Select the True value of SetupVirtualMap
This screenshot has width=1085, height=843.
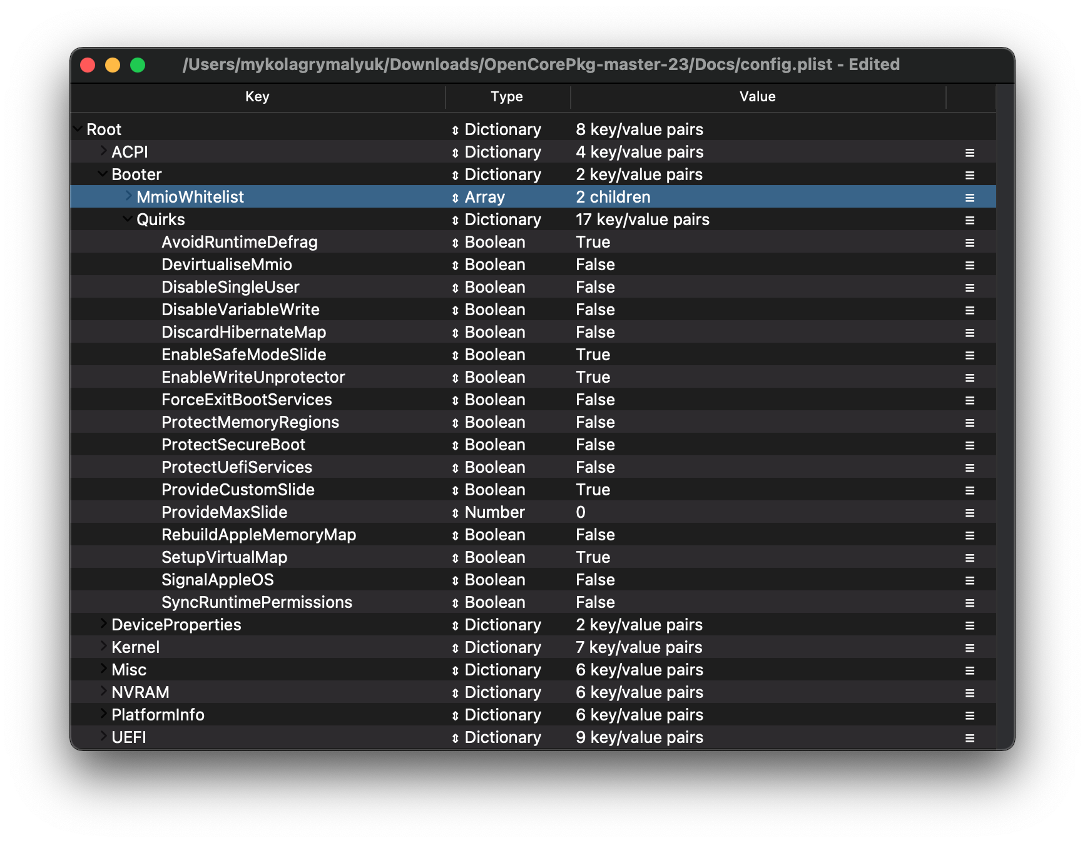click(x=593, y=557)
